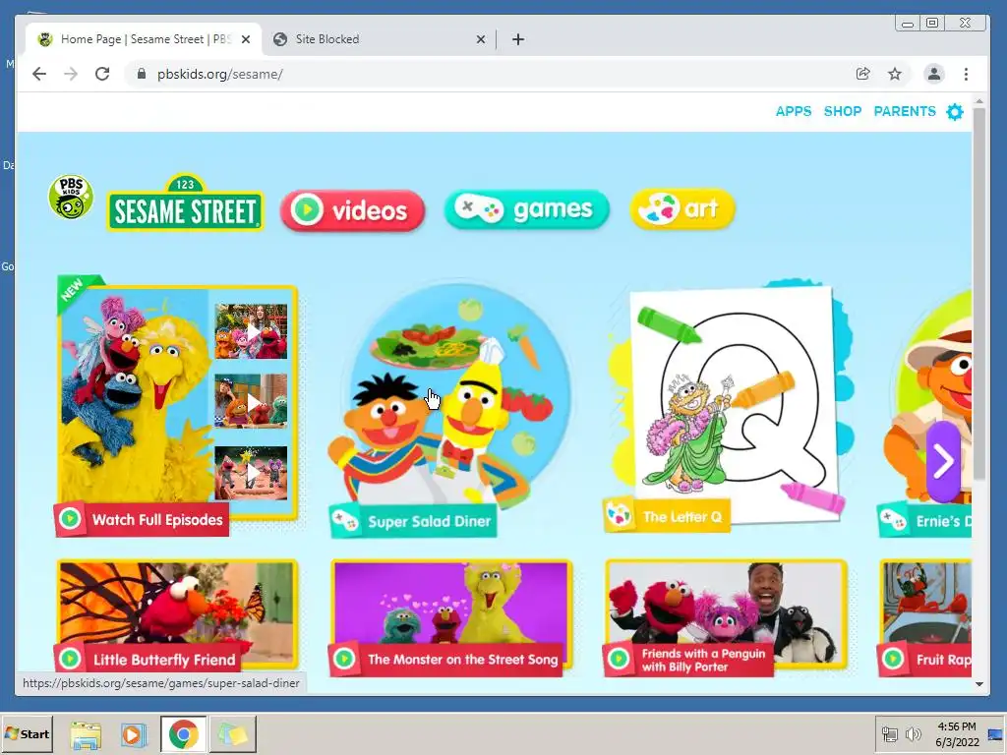The width and height of the screenshot is (1007, 755).
Task: Click palette icon on The Letter Q
Action: [619, 515]
